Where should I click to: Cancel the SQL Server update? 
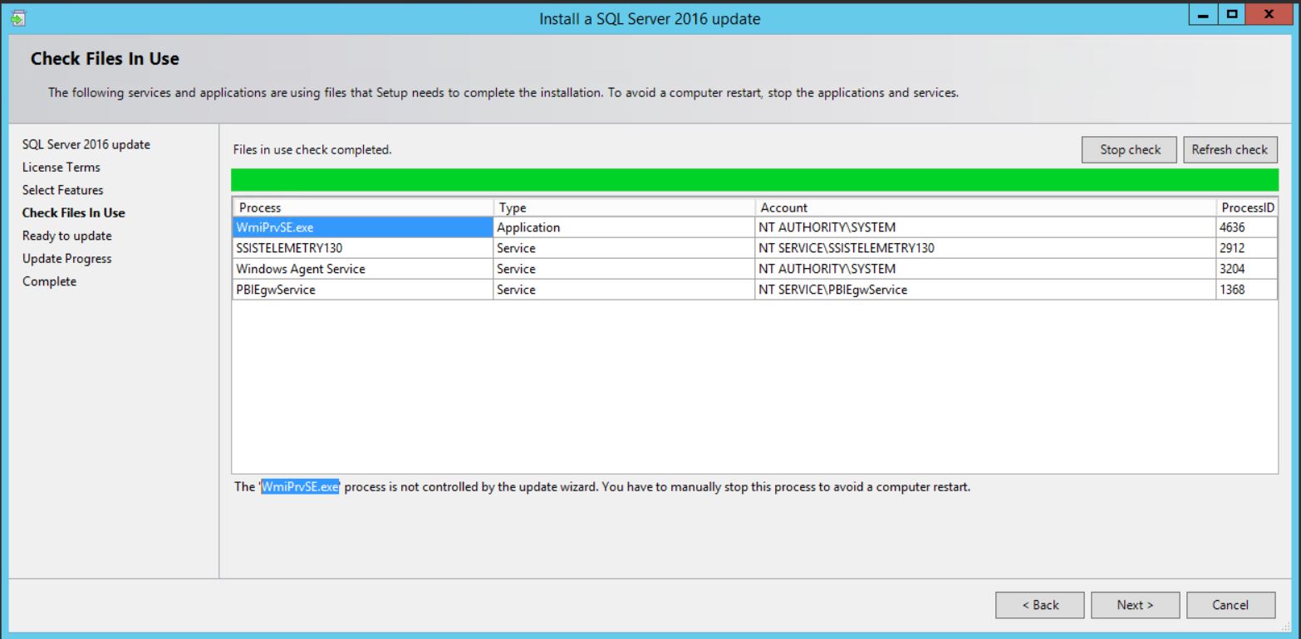[1231, 605]
